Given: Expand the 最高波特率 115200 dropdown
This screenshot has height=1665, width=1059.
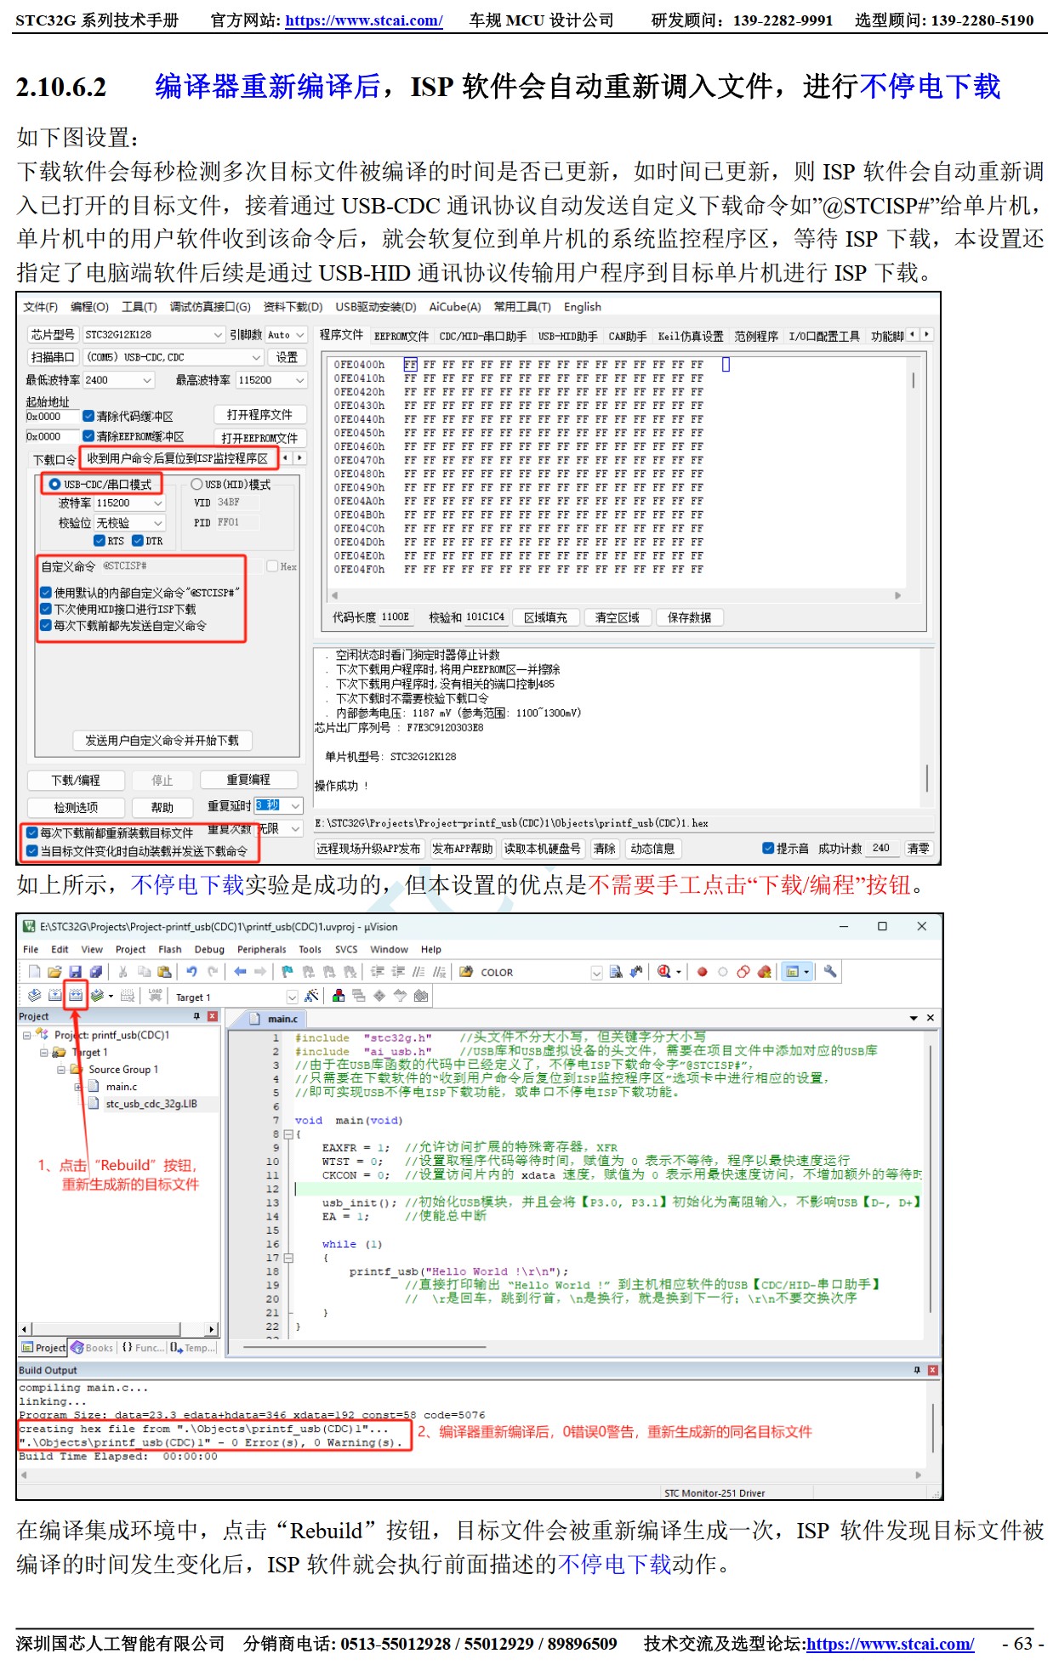Looking at the screenshot, I should tap(299, 380).
